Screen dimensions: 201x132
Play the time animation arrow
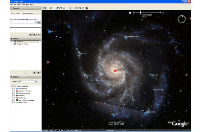tap(163, 13)
